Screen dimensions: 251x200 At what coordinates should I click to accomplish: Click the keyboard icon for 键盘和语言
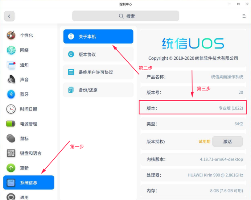11,153
